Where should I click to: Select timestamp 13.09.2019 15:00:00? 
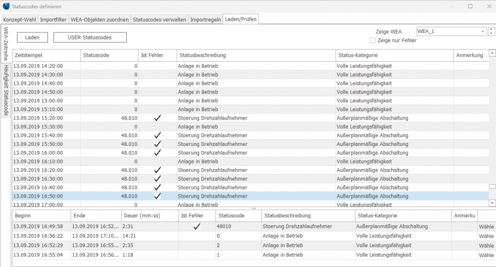38,101
